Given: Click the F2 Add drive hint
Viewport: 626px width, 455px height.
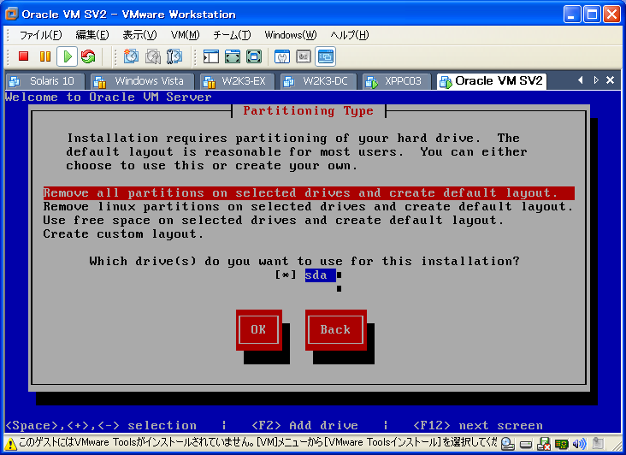Looking at the screenshot, I should click(304, 425).
